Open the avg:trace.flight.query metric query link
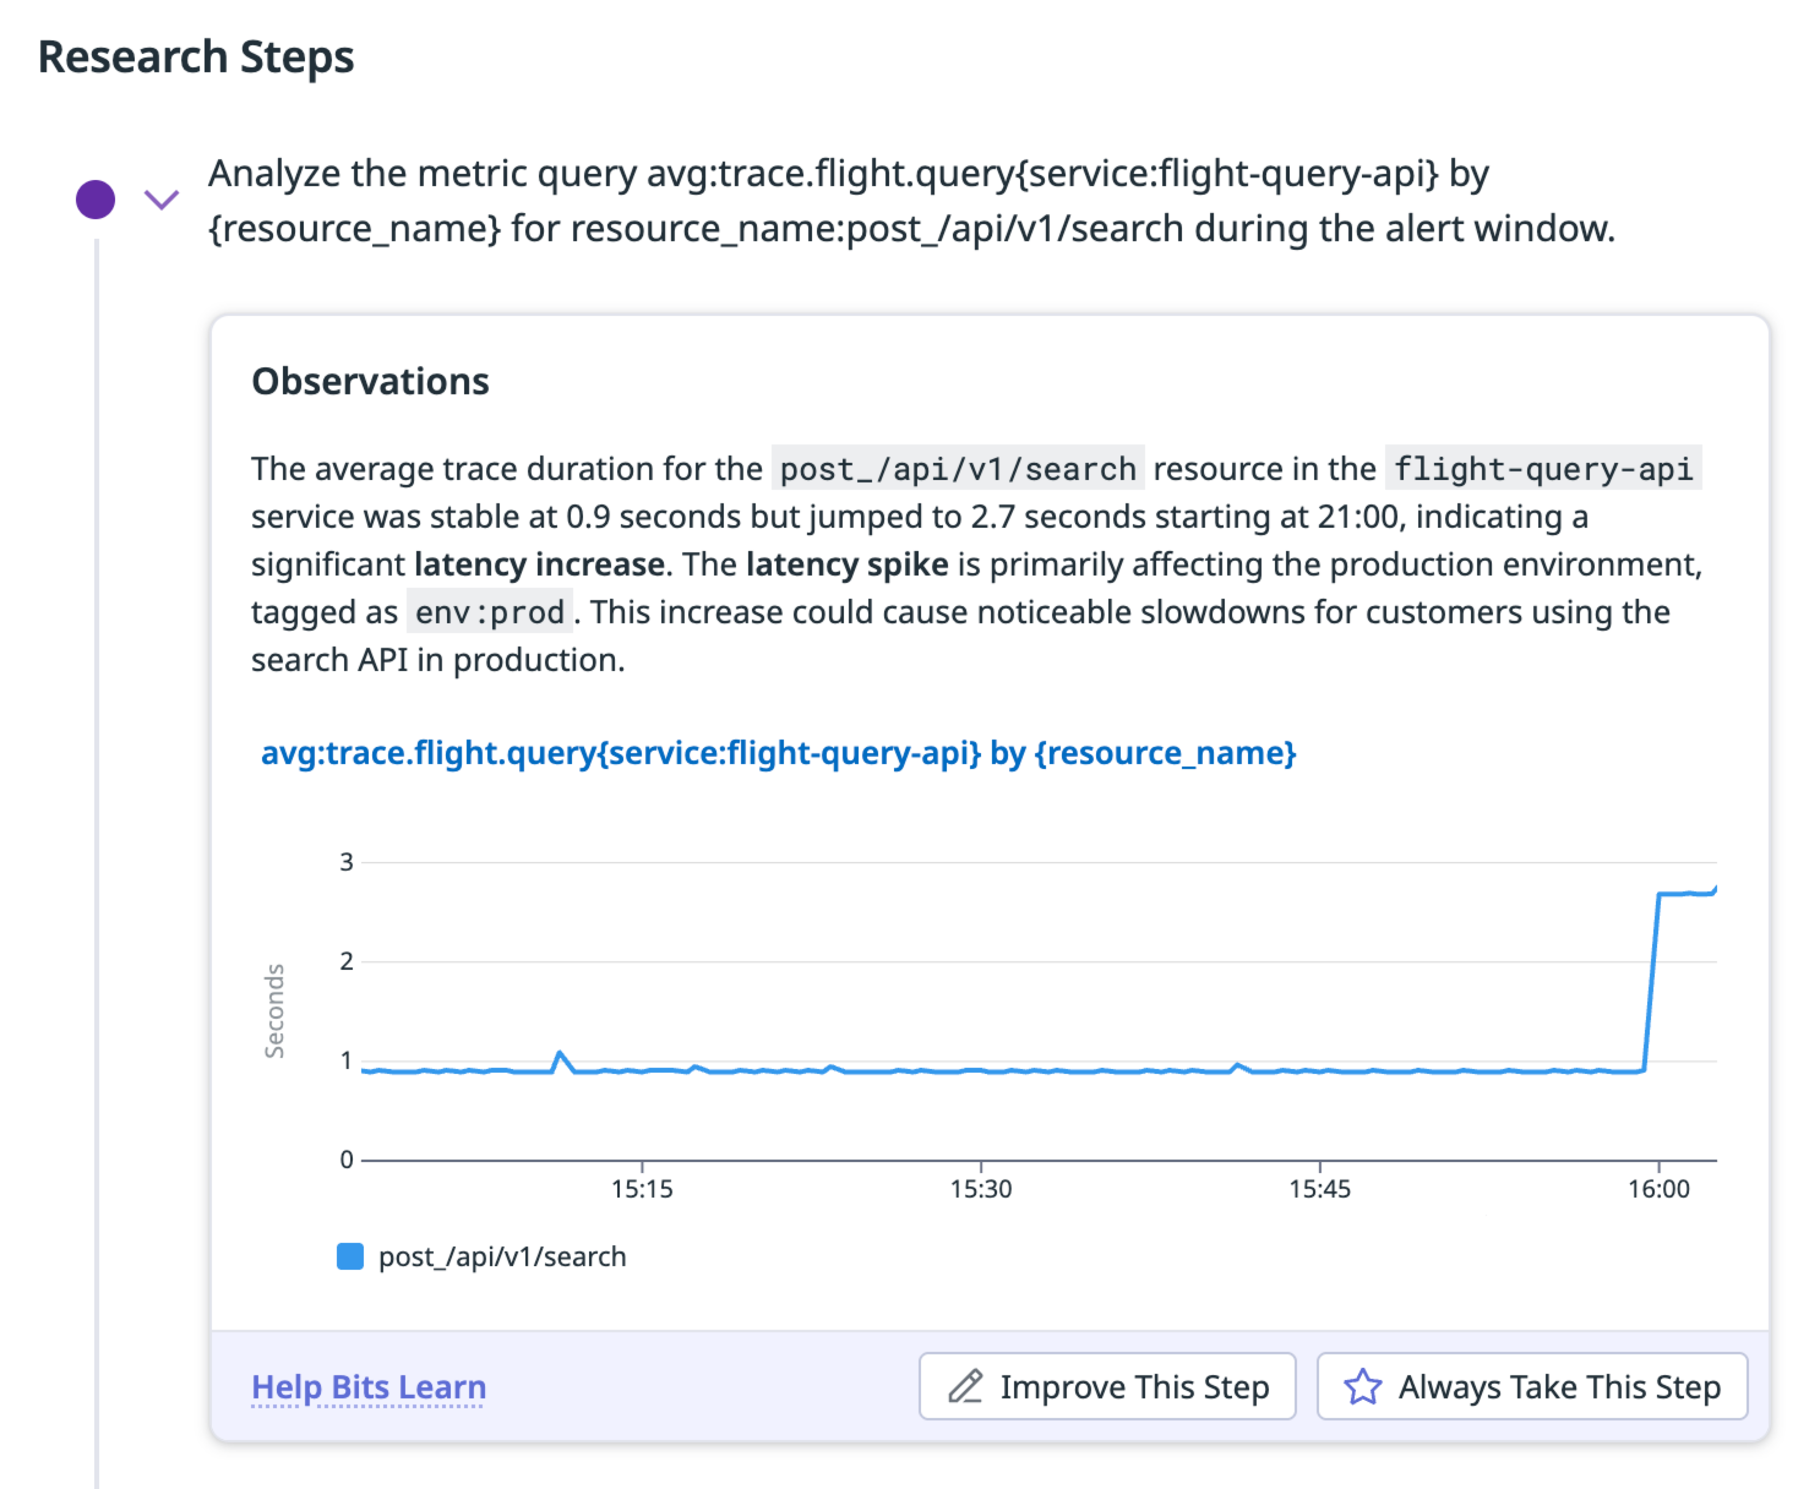This screenshot has width=1820, height=1489. pyautogui.click(x=778, y=752)
